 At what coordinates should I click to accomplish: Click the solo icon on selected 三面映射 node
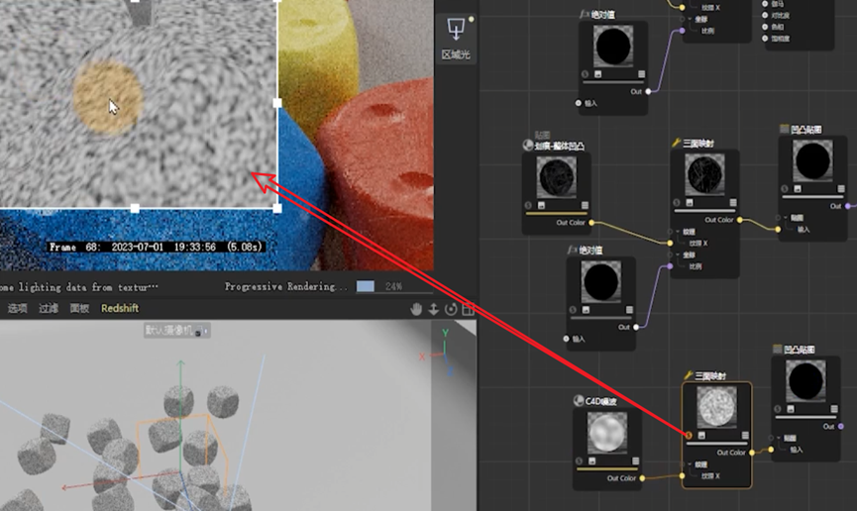(691, 435)
